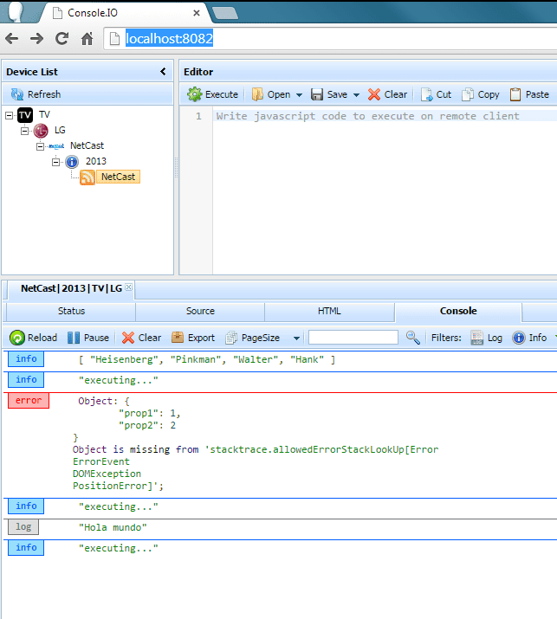Open the PageSize dropdown
This screenshot has width=557, height=619.
click(x=296, y=339)
